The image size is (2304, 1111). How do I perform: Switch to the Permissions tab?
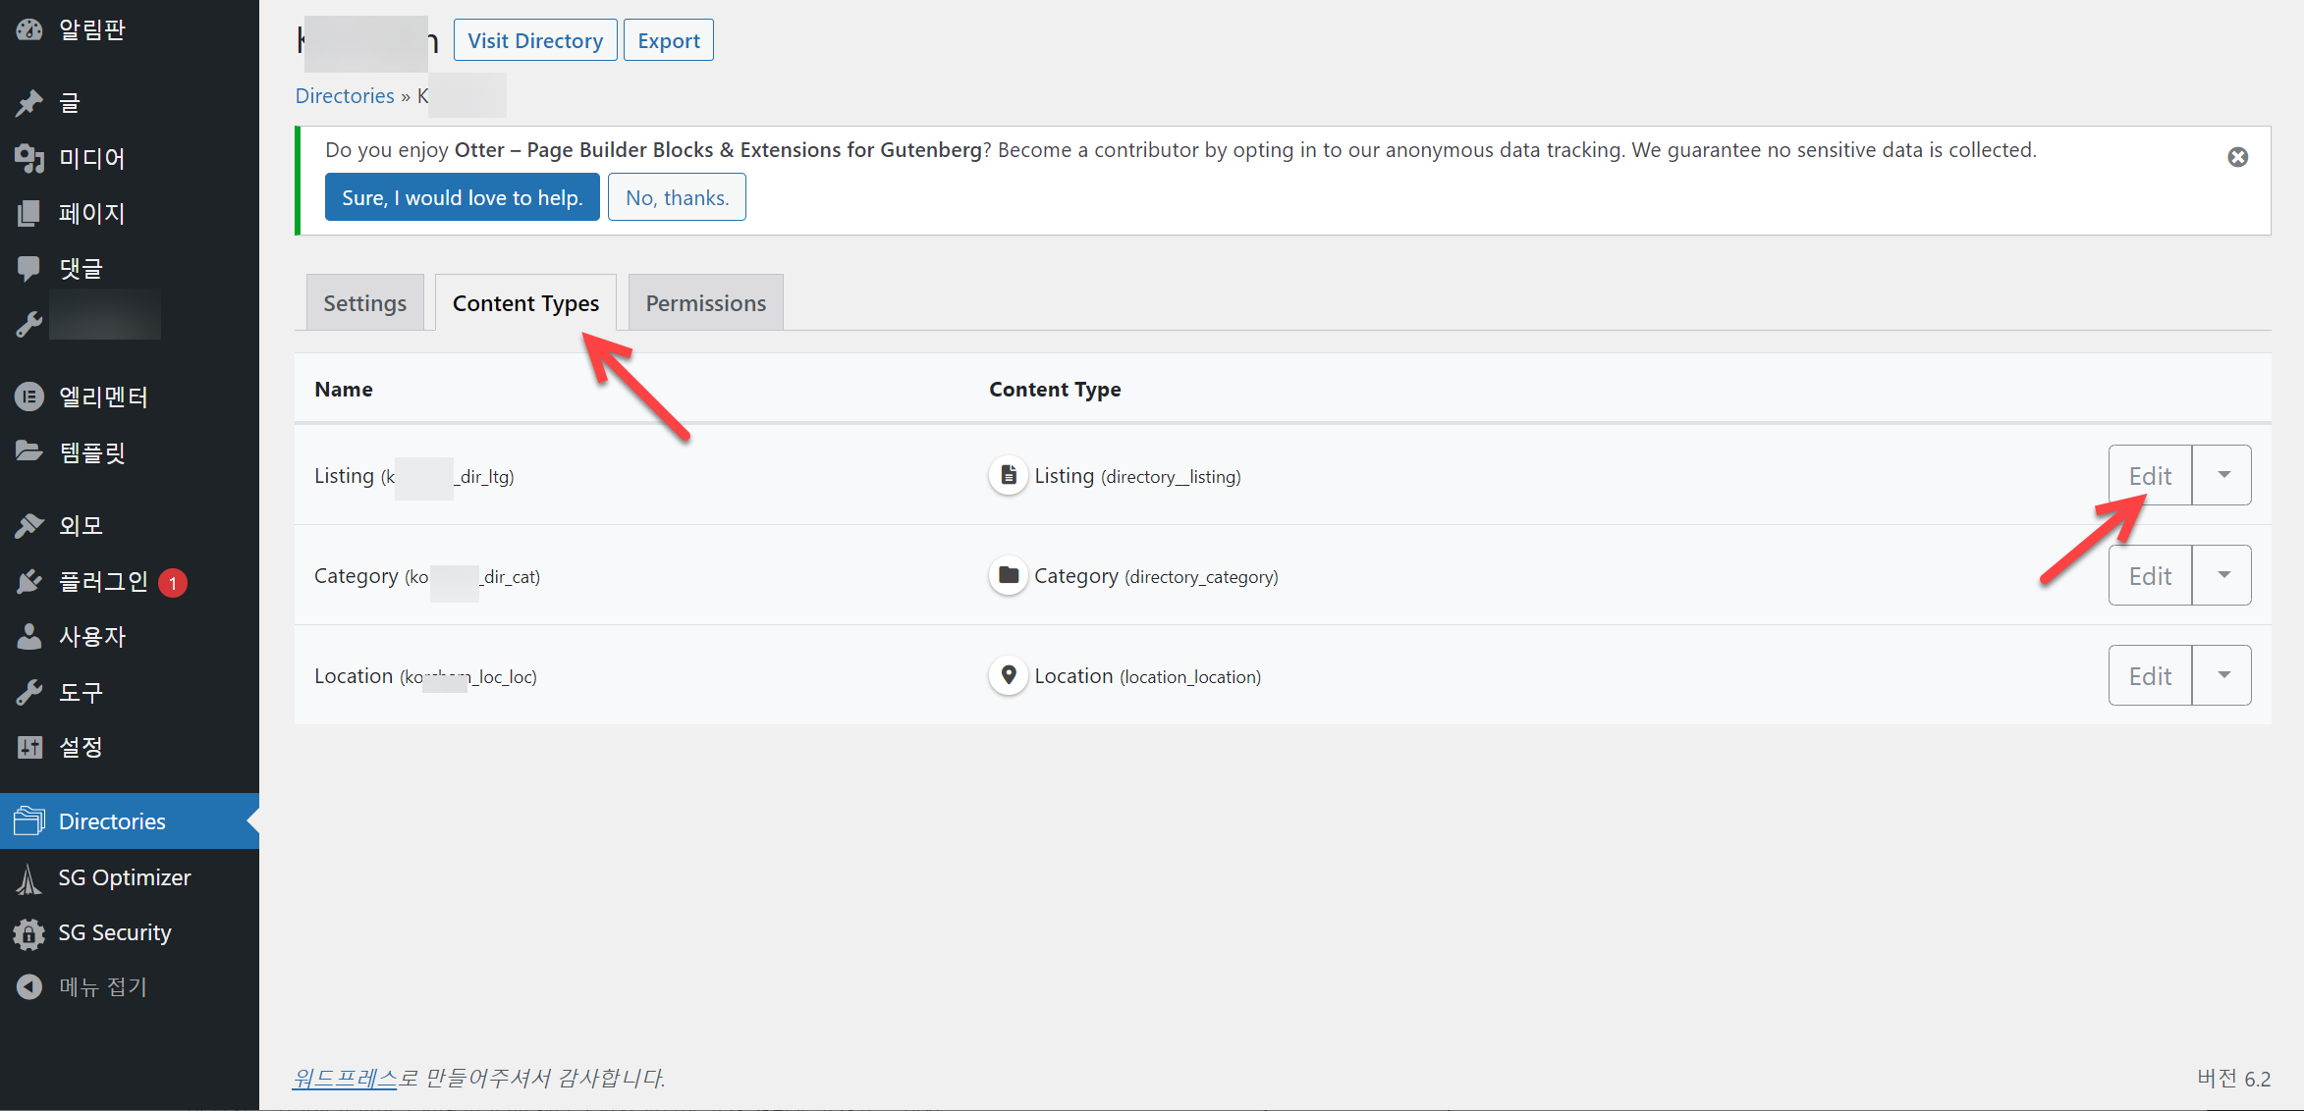coord(705,303)
